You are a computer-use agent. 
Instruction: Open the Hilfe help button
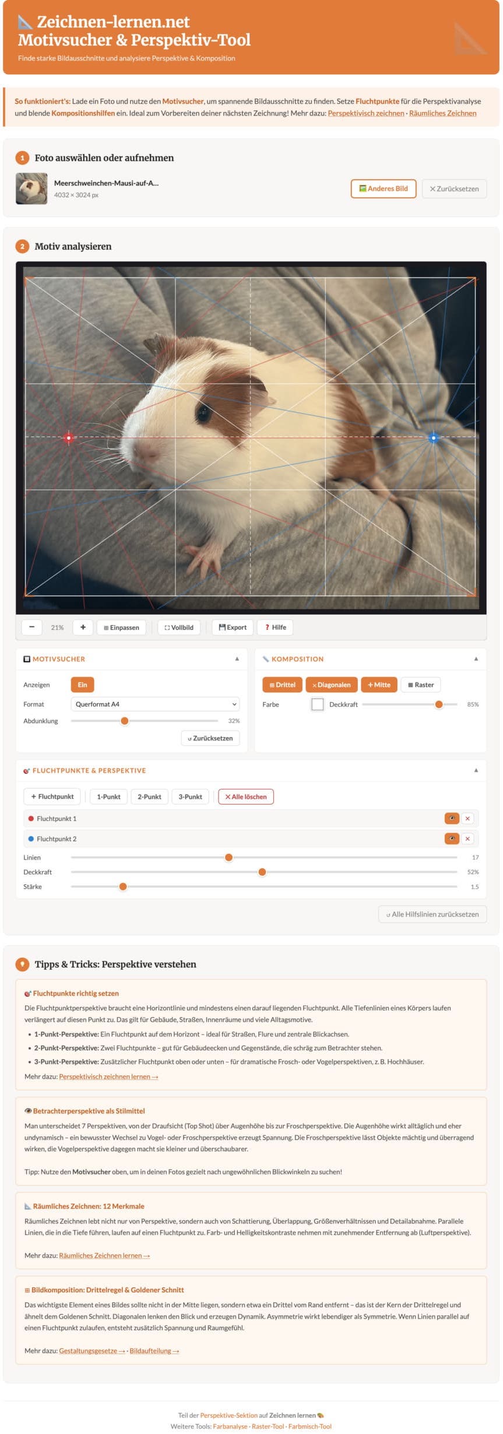pyautogui.click(x=275, y=627)
